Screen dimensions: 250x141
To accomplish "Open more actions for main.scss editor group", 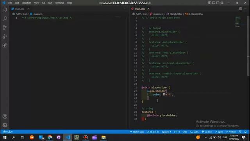I will click(x=245, y=9).
